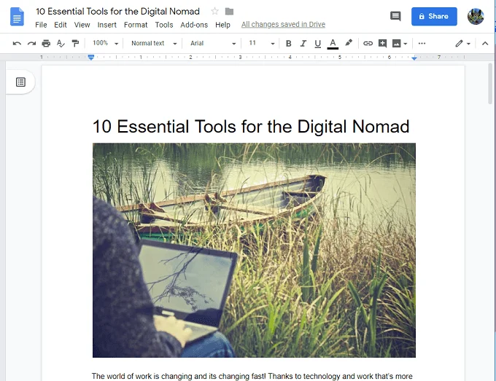Click the right indent marker on ruler
This screenshot has width=496, height=381.
tap(414, 58)
